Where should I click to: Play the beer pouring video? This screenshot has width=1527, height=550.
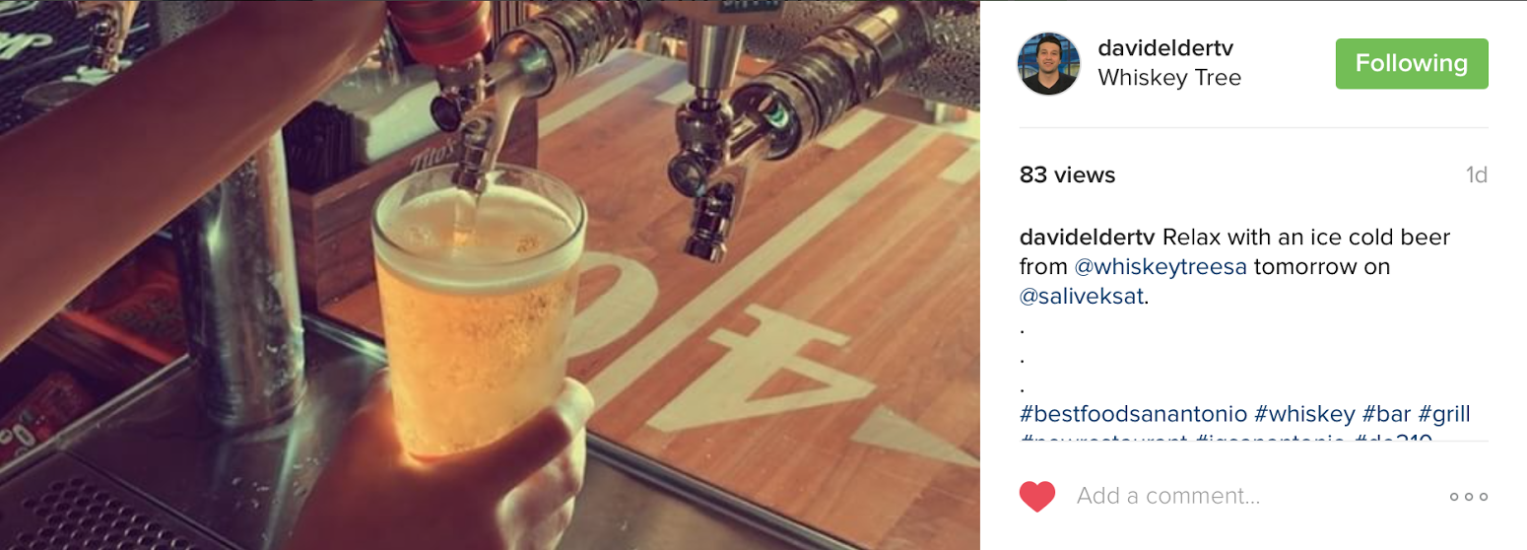point(490,275)
